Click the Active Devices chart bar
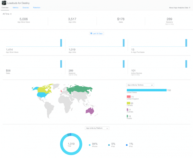This screenshot has height=158, width=193. (186, 64)
